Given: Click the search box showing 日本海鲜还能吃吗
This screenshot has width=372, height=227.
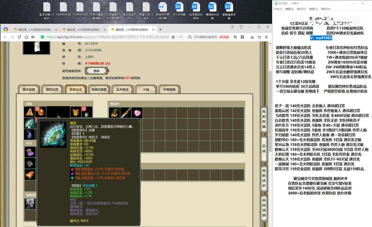Looking at the screenshot, I should [205, 37].
